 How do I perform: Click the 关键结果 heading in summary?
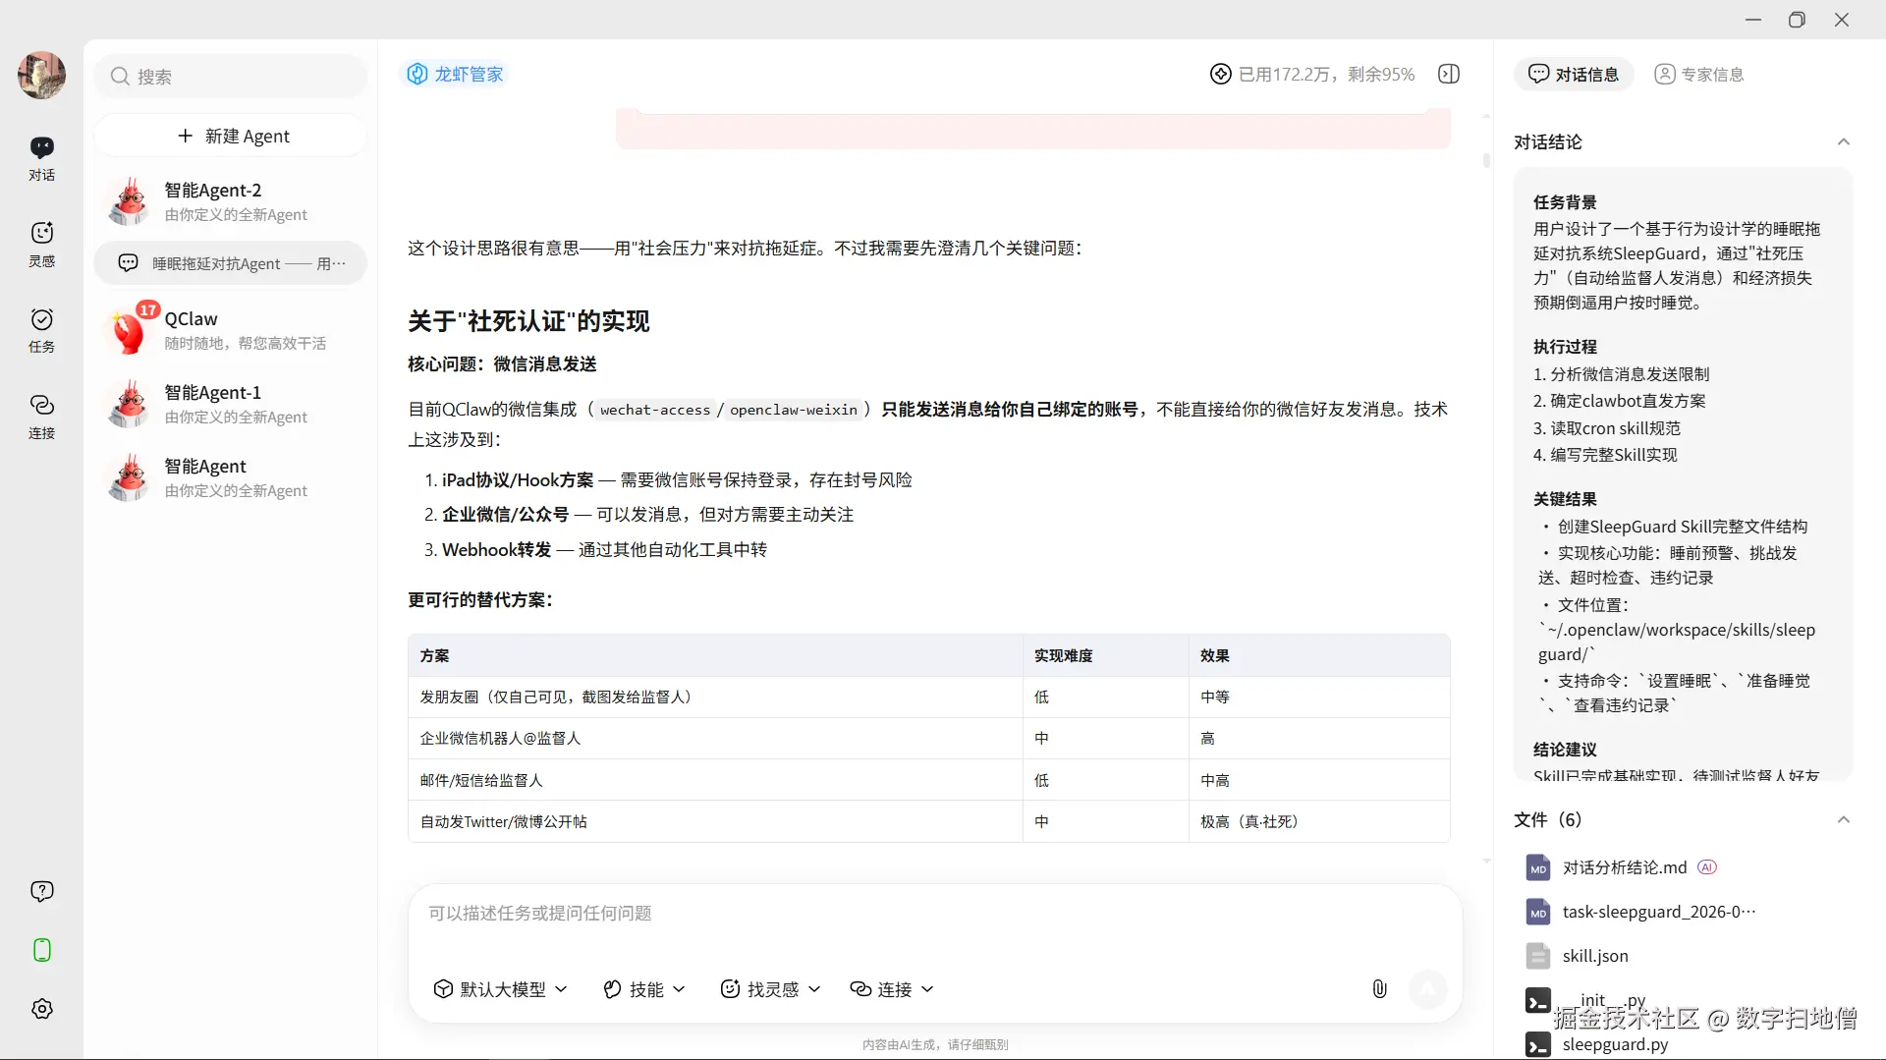[x=1565, y=499]
